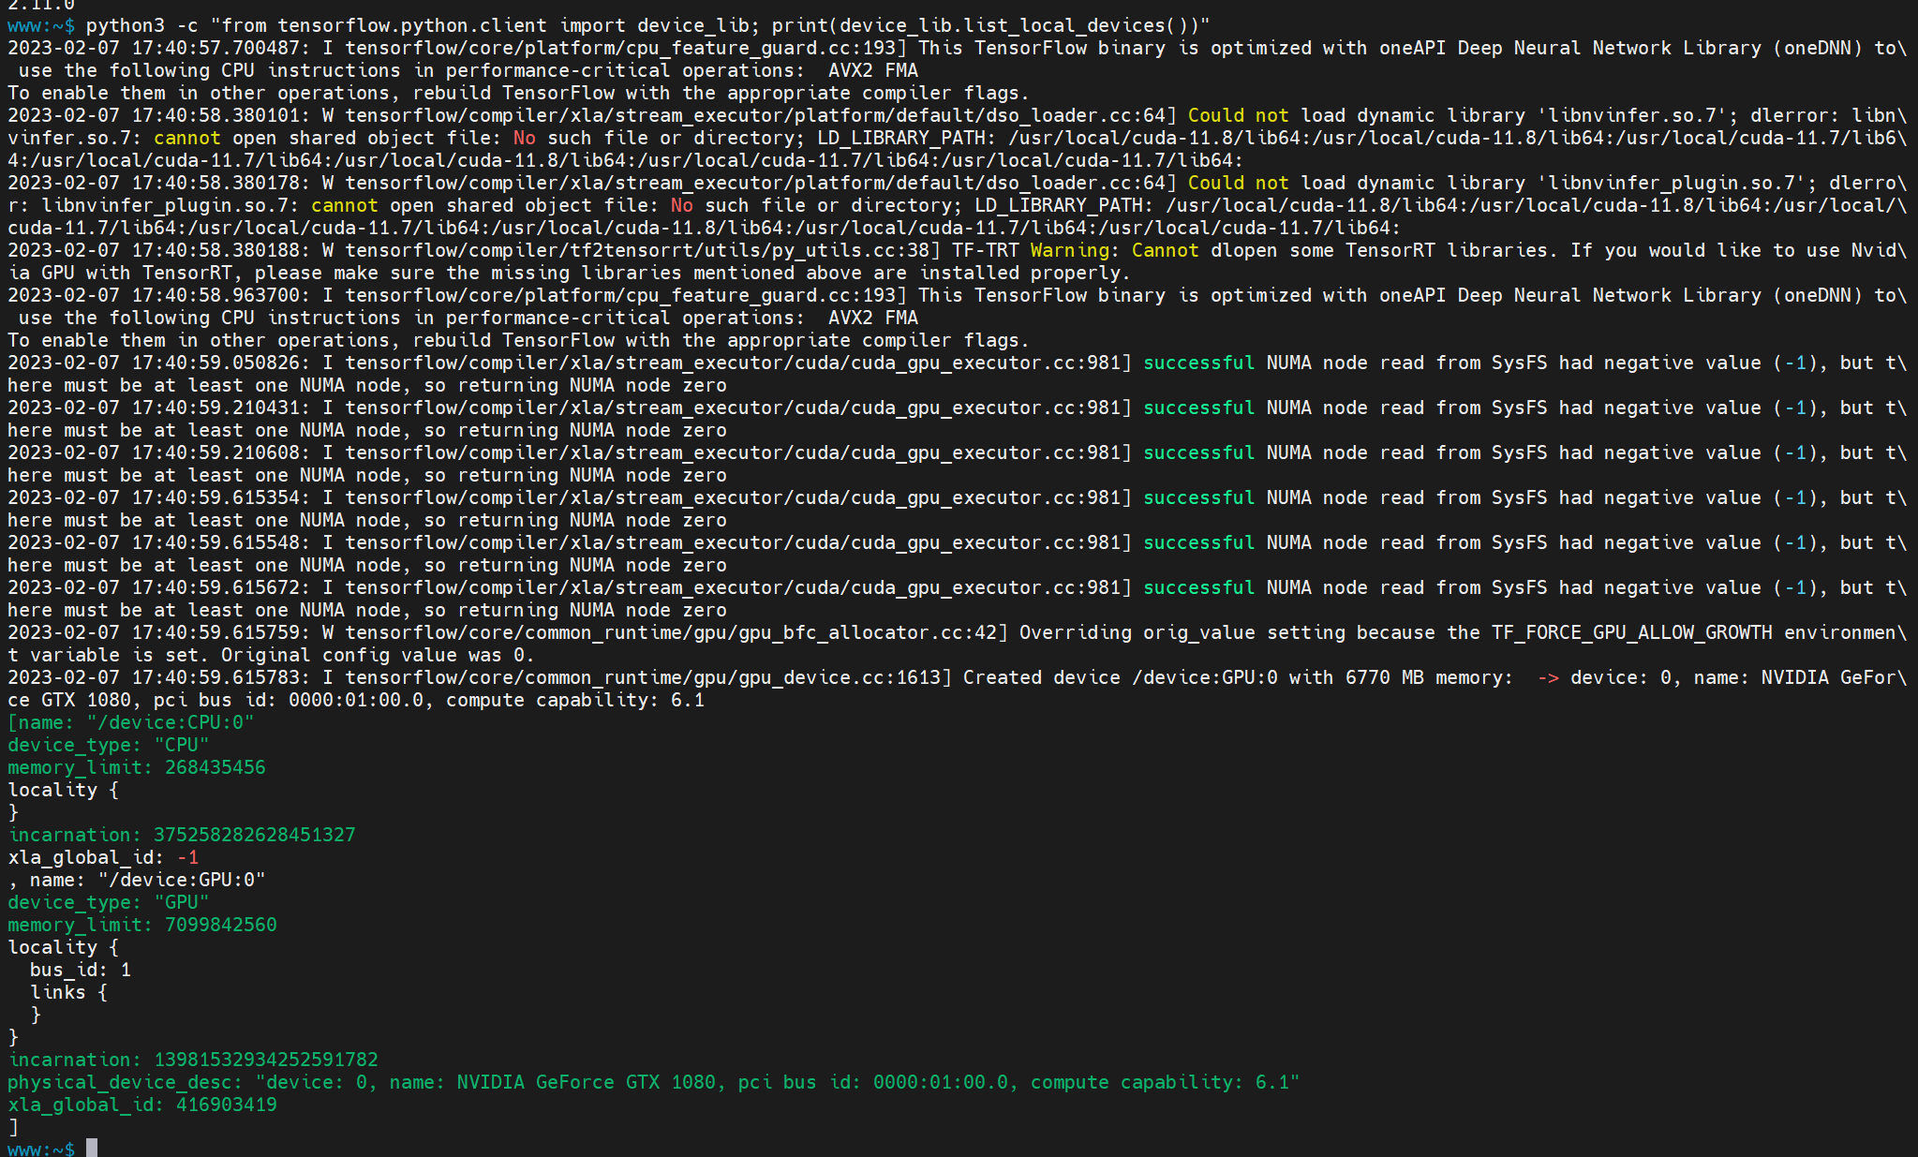Screen dimensions: 1918x1157
Task: Click the memory_limit 7099842560 value
Action: coord(220,925)
